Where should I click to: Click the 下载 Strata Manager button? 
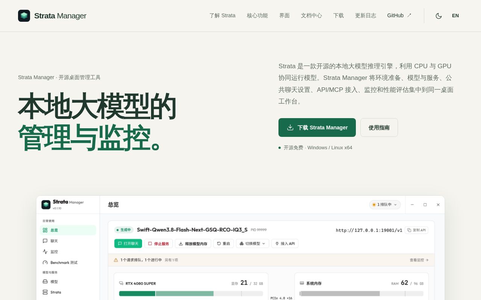click(317, 127)
